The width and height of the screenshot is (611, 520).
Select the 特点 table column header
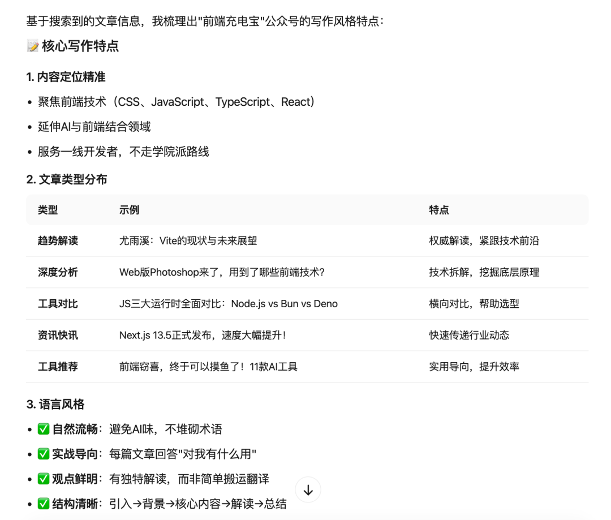tap(436, 209)
